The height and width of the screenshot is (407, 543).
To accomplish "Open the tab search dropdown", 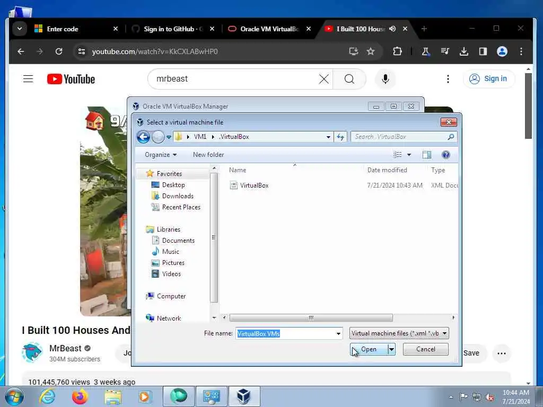I will pos(20,29).
